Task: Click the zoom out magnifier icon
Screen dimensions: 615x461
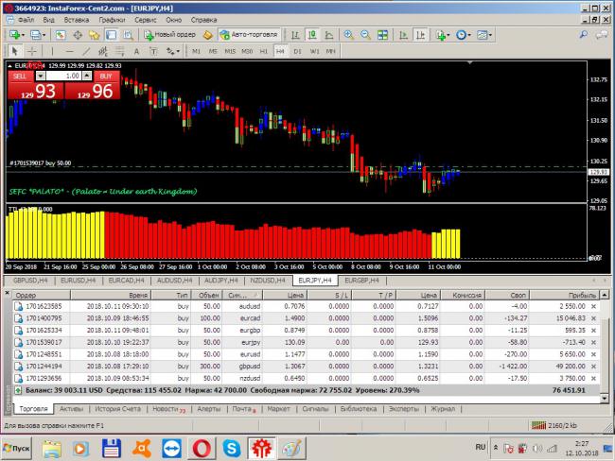Action: coord(364,34)
